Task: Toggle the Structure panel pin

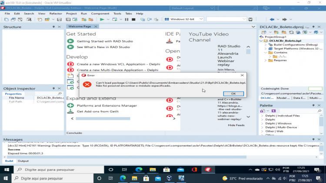Action: (53, 27)
